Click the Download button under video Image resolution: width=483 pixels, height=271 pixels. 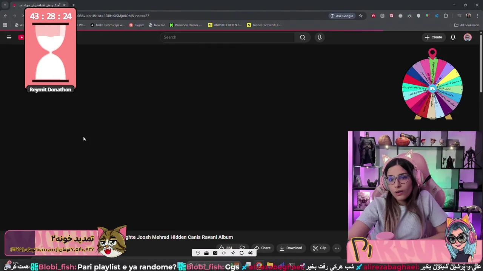291,248
